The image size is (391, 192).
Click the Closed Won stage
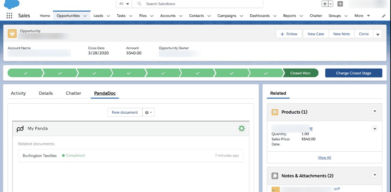(300, 73)
